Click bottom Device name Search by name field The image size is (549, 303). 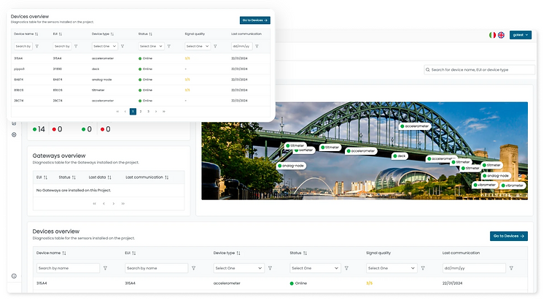[68, 268]
